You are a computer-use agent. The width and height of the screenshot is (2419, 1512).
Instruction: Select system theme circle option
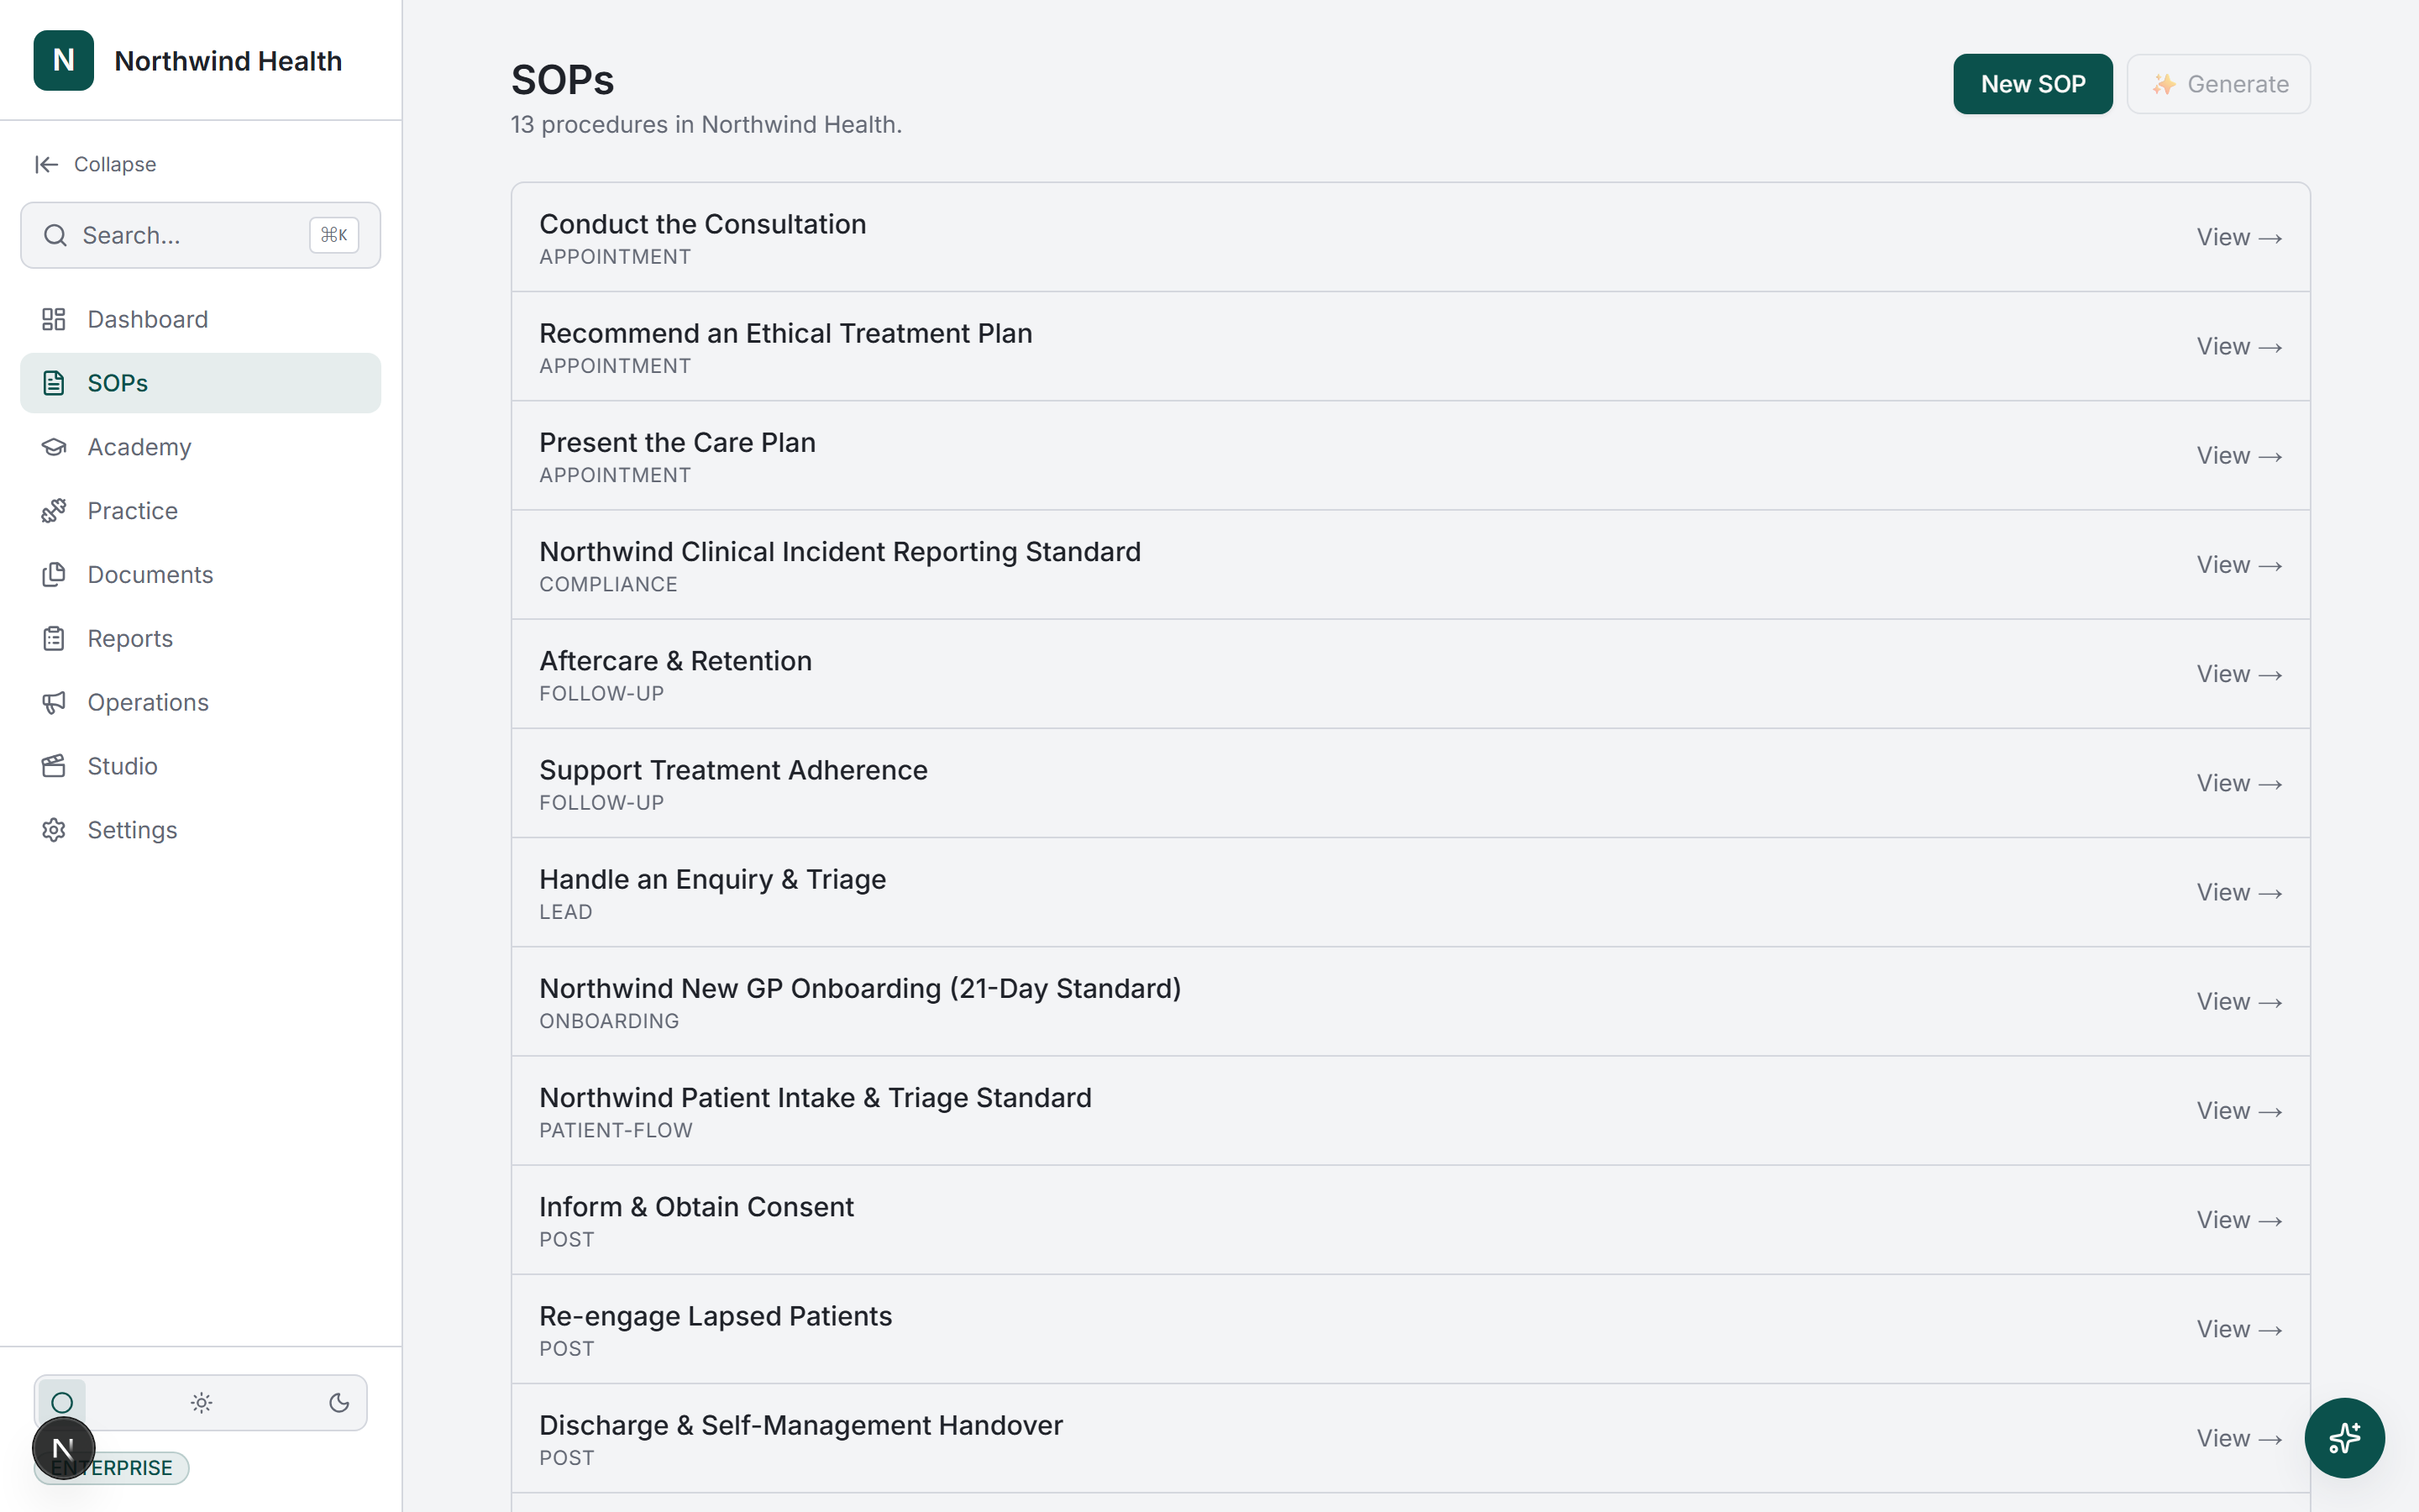coord(62,1403)
